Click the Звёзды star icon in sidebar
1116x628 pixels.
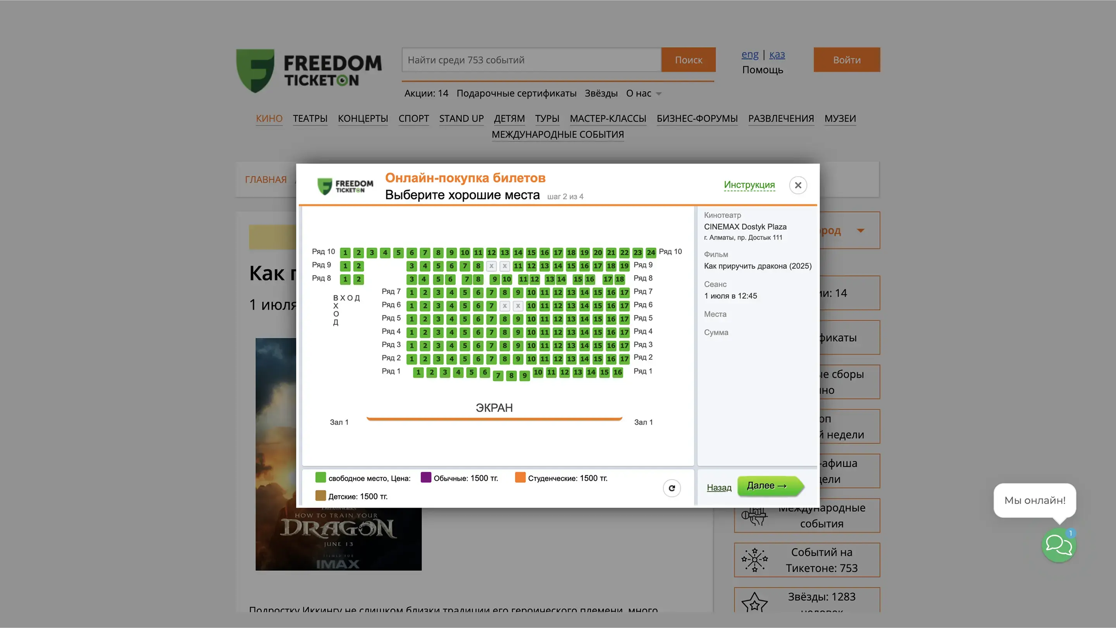tap(754, 602)
